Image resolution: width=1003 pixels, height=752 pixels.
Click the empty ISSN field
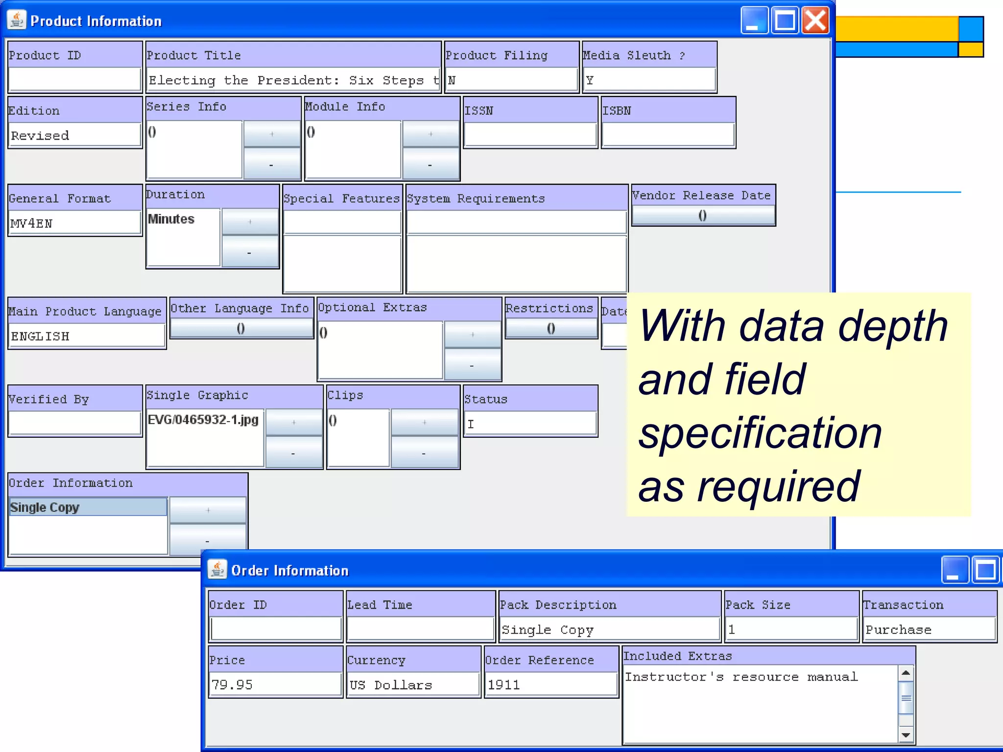(x=530, y=135)
